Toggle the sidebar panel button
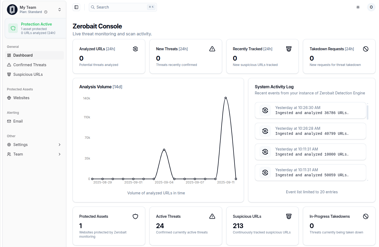 click(x=76, y=7)
